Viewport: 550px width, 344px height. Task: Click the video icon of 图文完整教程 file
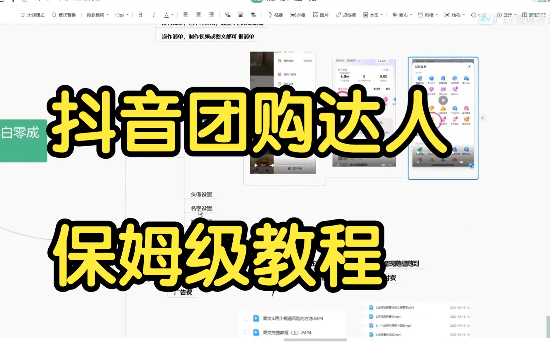click(256, 332)
